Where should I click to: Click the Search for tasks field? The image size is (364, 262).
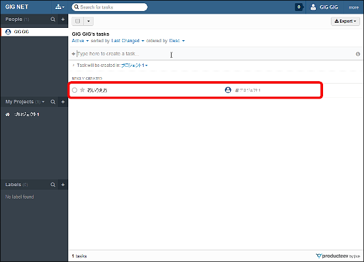pos(110,7)
